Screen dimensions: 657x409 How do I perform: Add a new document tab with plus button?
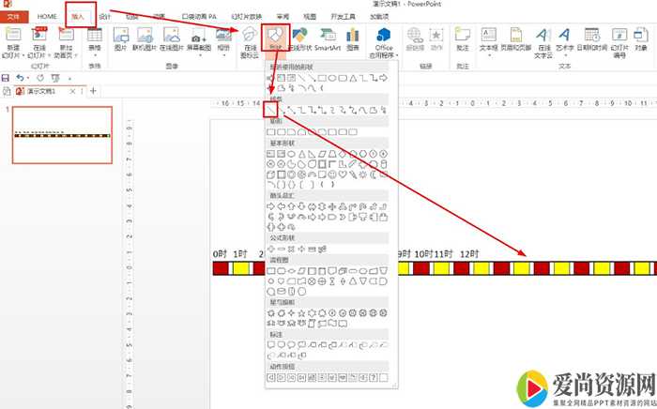(92, 91)
